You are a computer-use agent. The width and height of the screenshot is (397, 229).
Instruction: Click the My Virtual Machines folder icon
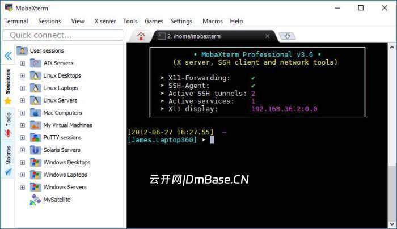coord(35,125)
